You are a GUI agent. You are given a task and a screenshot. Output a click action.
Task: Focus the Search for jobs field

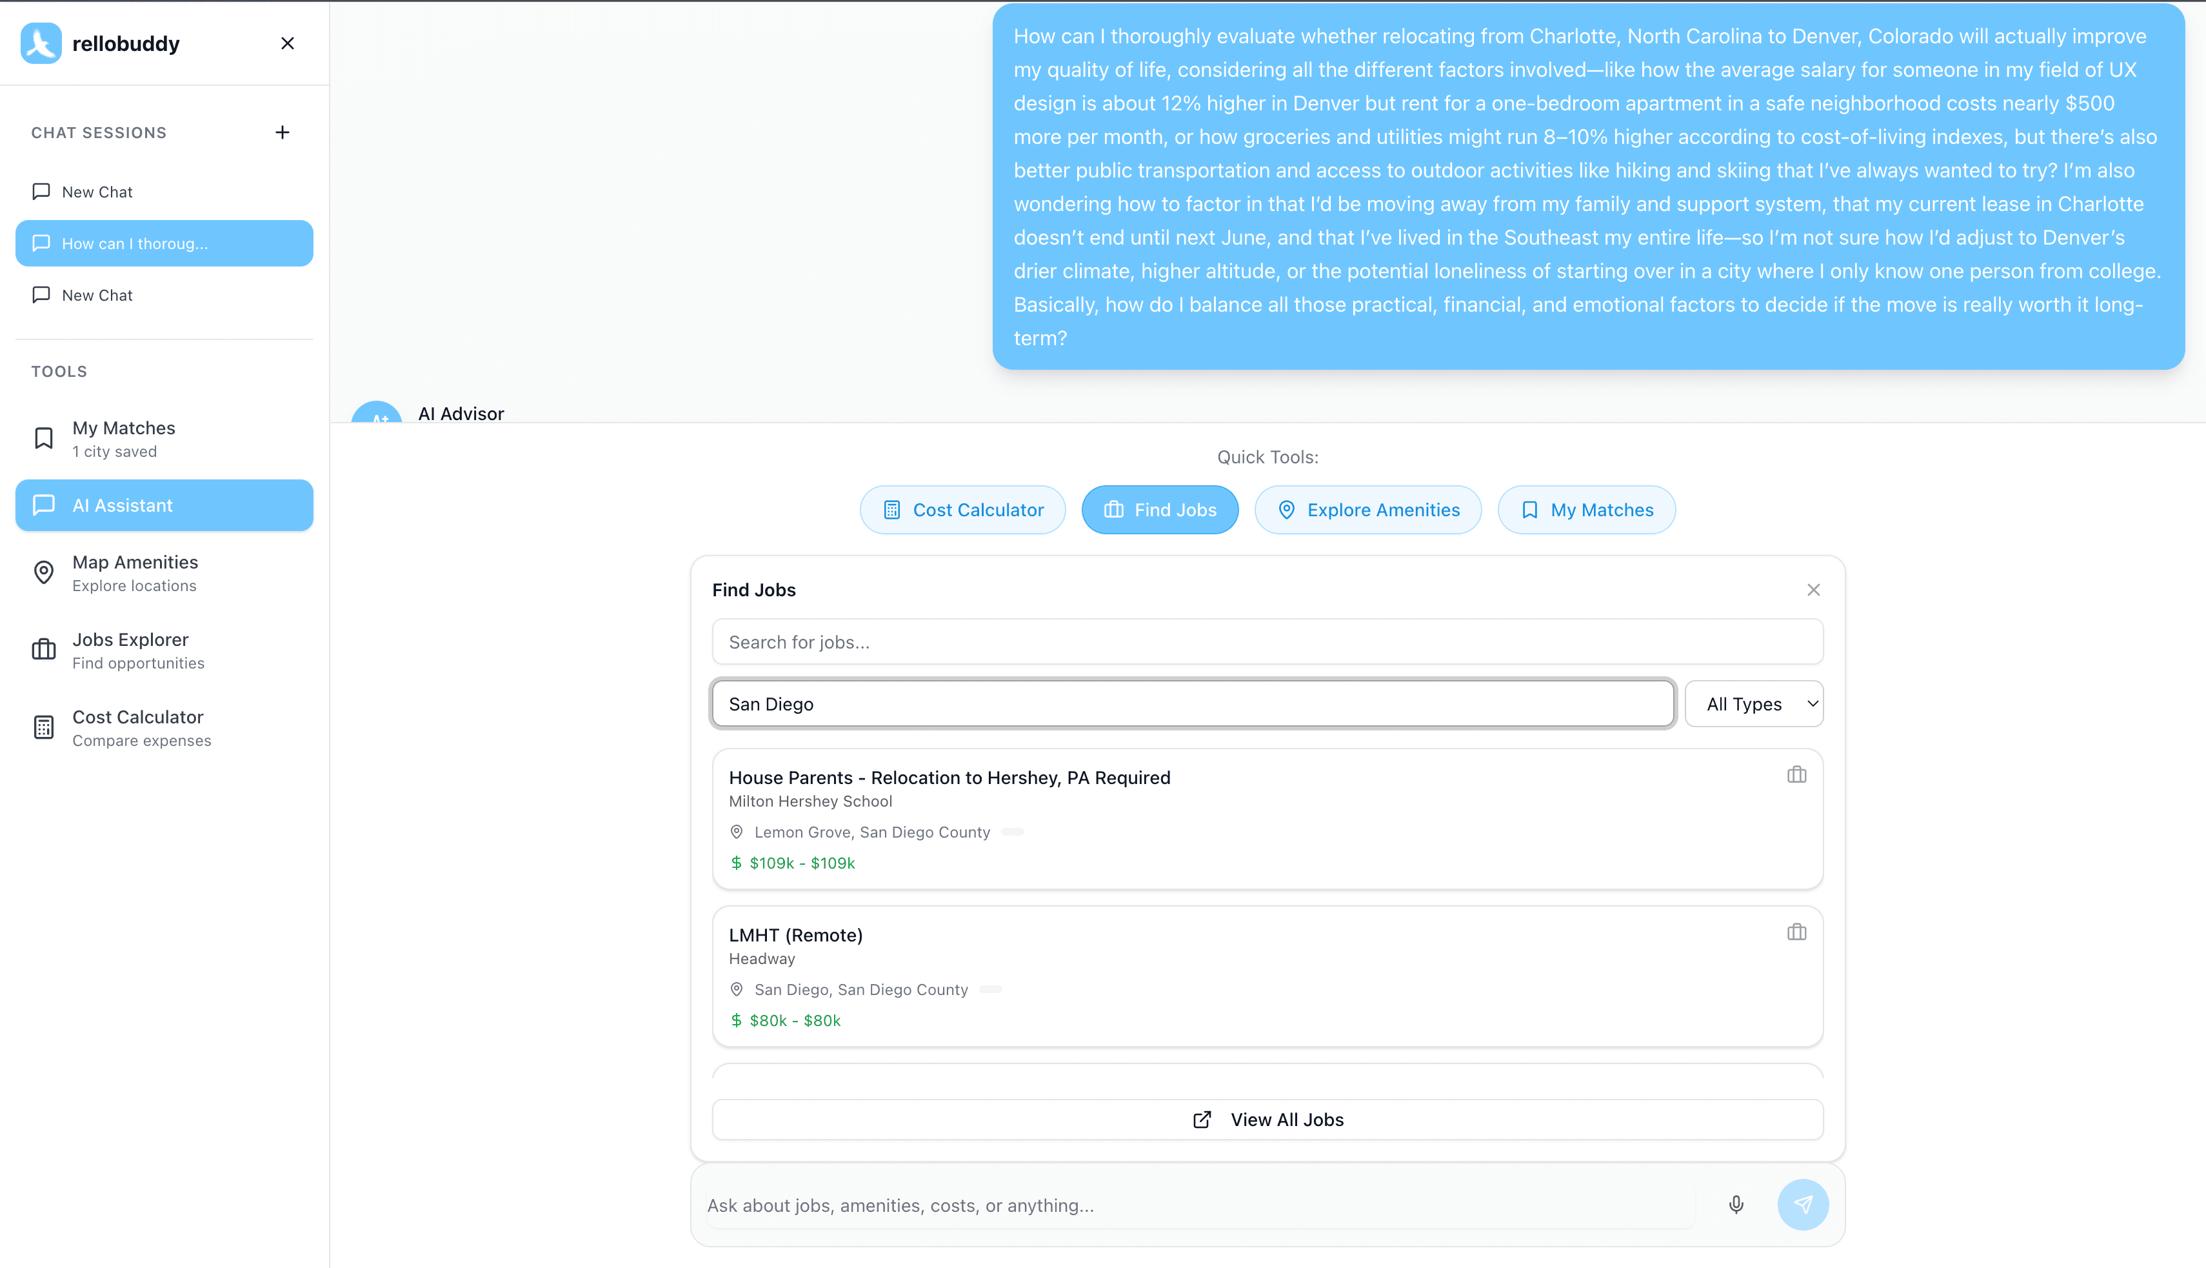[x=1267, y=642]
